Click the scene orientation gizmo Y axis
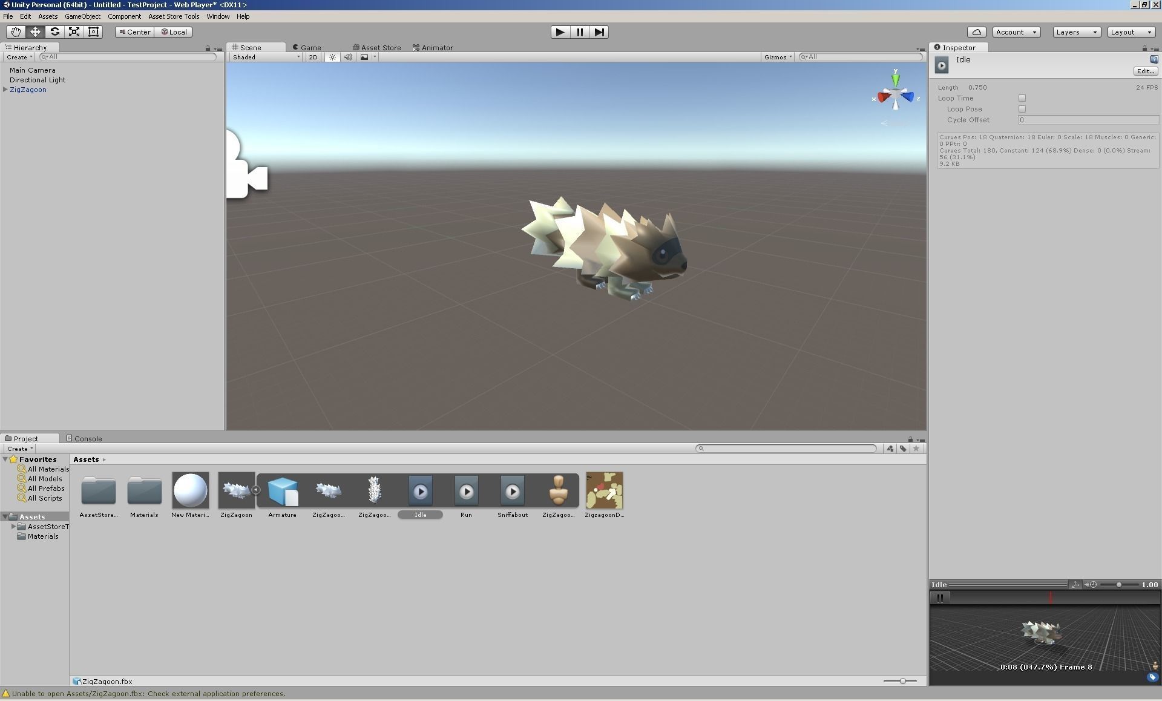Viewport: 1162px width, 701px height. pyautogui.click(x=895, y=79)
